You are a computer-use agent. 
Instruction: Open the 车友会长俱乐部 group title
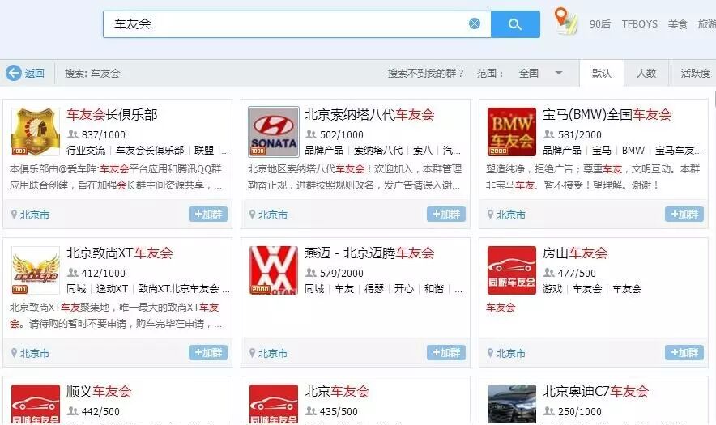[112, 115]
